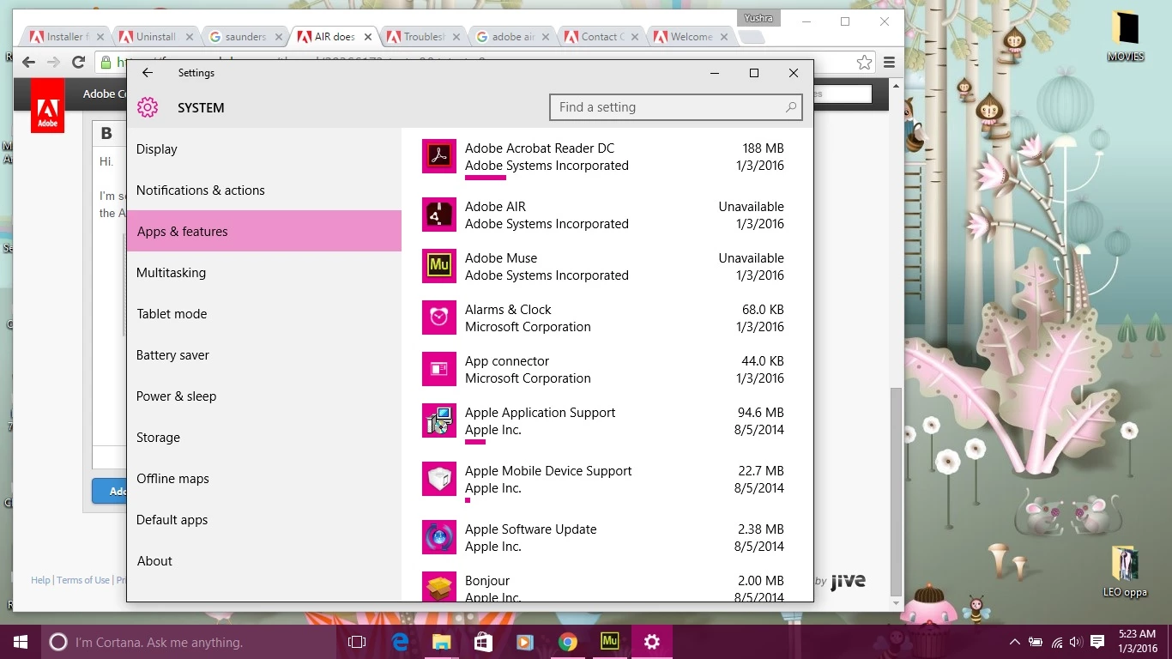Open Task View on the taskbar
1172x659 pixels.
(x=357, y=642)
